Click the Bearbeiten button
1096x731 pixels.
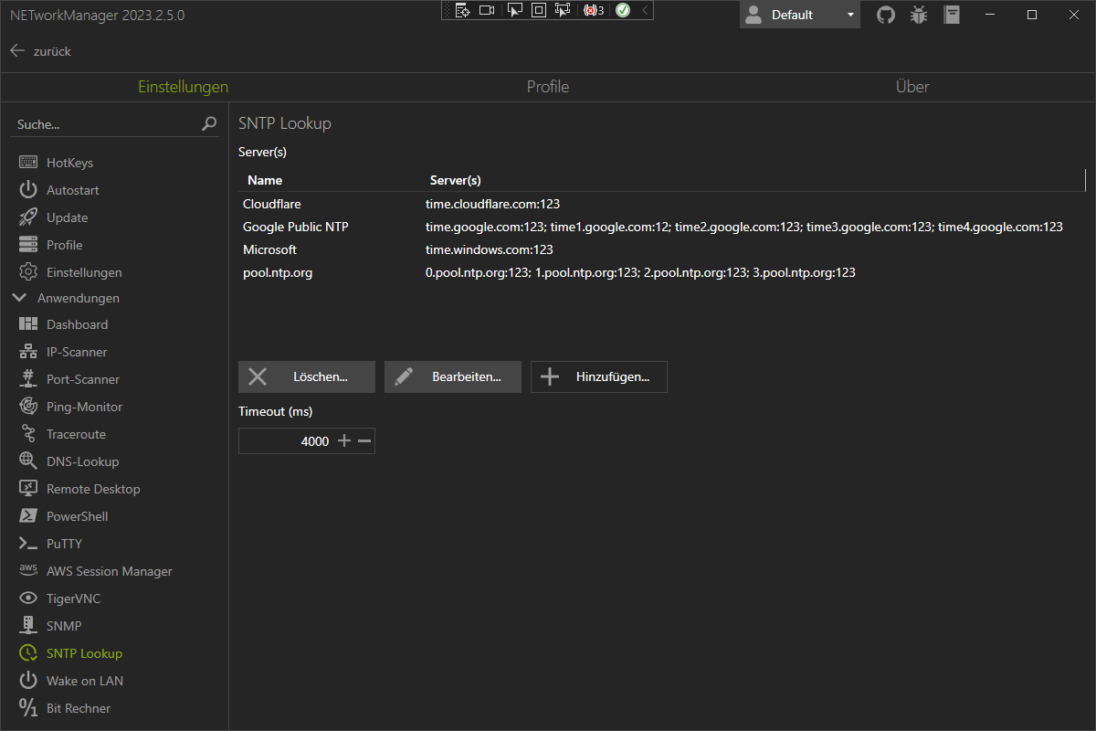tap(452, 376)
